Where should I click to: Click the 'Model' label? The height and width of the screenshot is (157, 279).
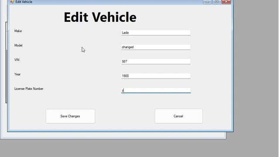coord(18,45)
